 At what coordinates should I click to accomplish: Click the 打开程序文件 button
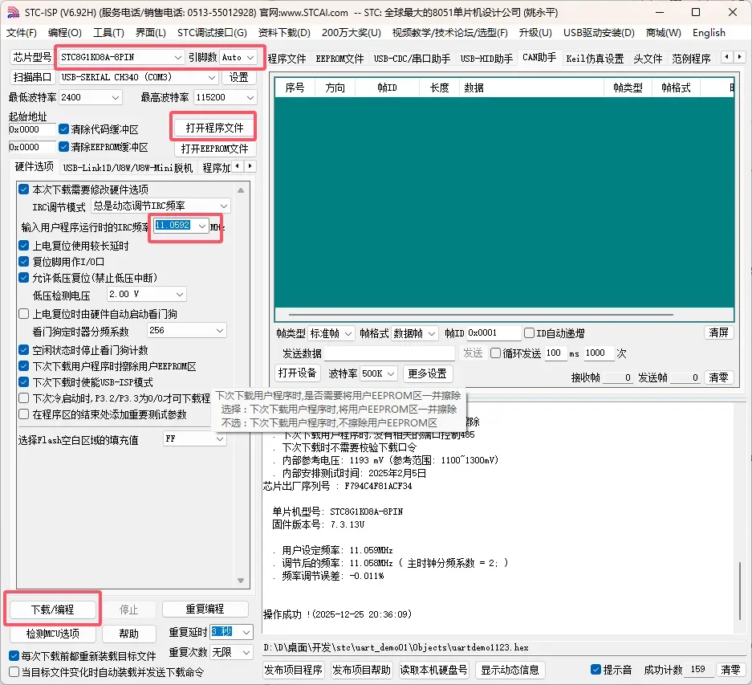click(214, 128)
